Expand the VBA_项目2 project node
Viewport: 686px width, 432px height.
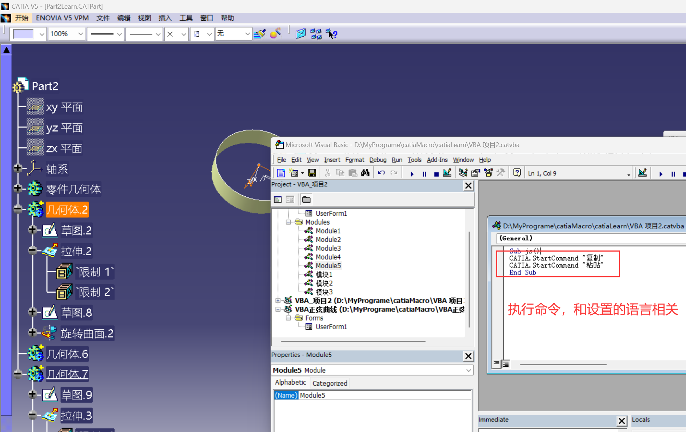coord(278,301)
